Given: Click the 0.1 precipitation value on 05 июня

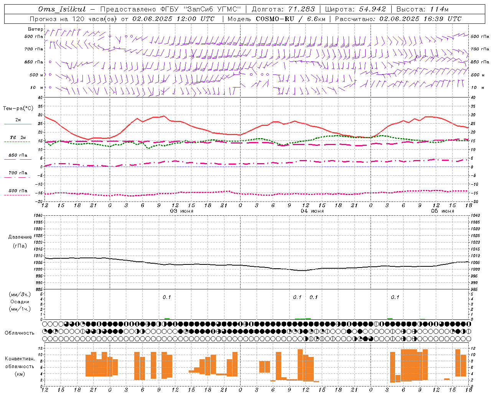Looking at the screenshot, I should [395, 297].
